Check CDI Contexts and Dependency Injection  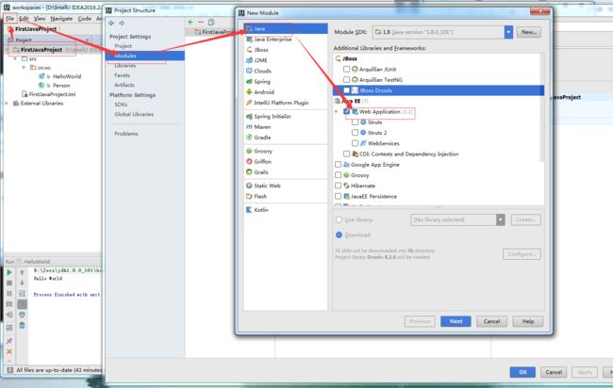(346, 154)
